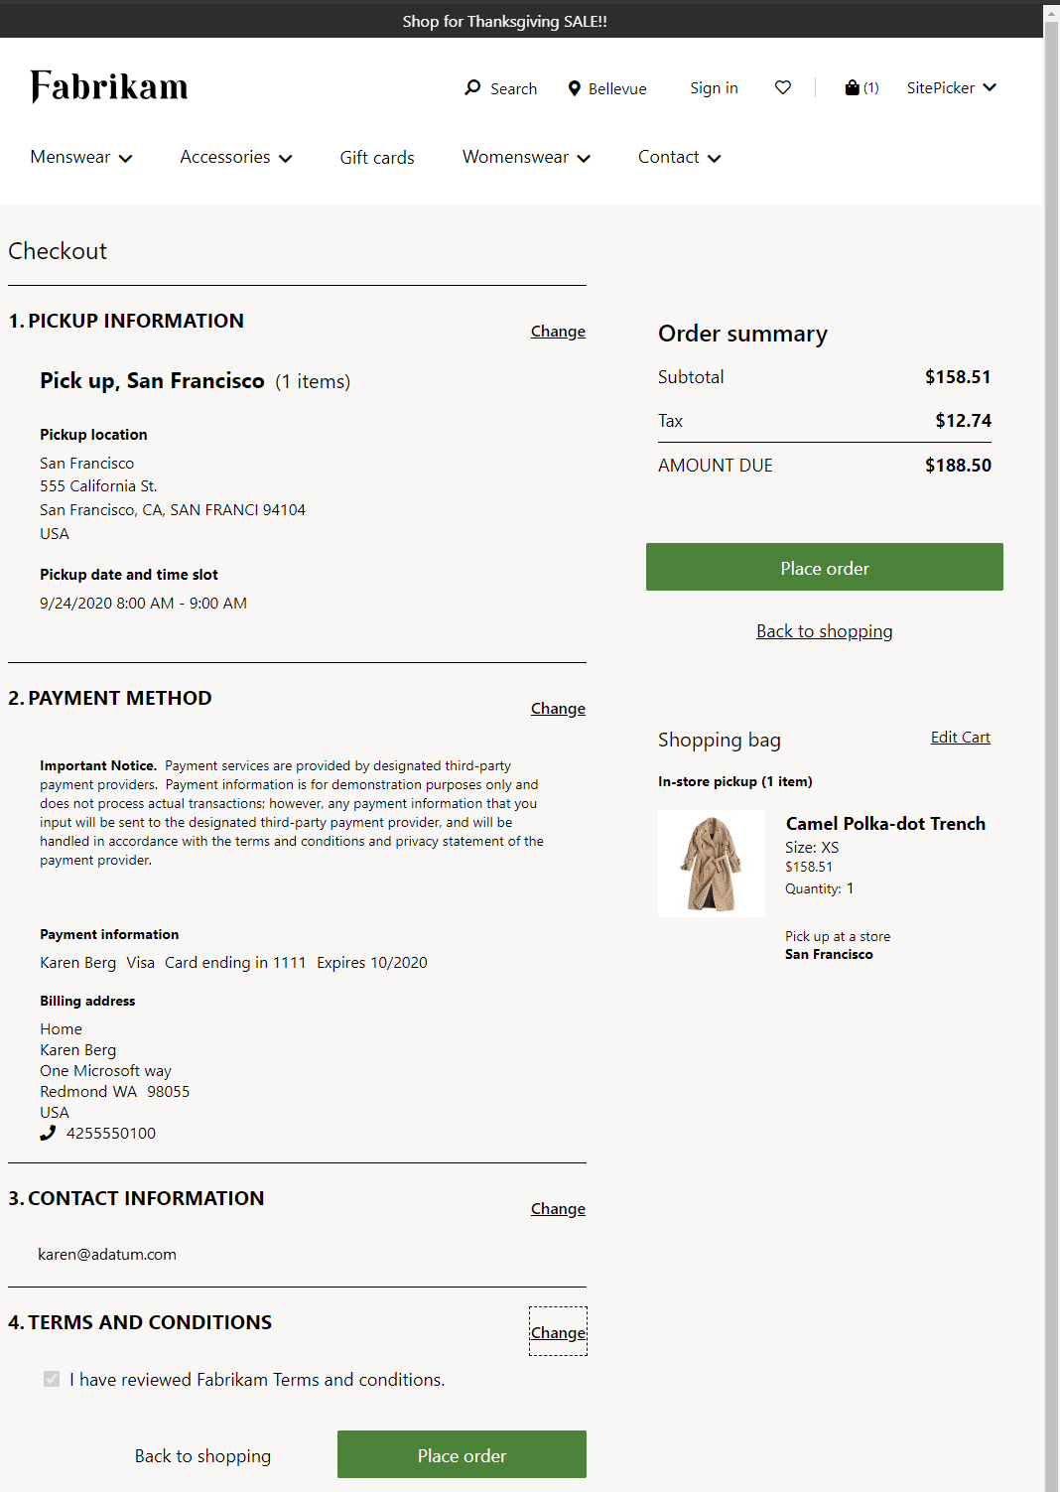
Task: Open Edit Cart link in Shopping bag
Action: click(959, 737)
